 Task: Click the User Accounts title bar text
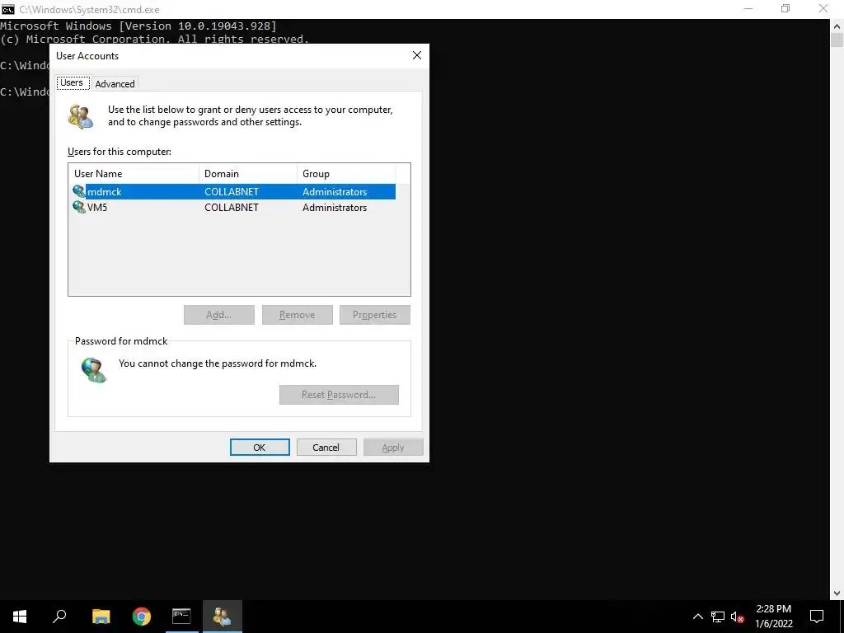(x=87, y=55)
